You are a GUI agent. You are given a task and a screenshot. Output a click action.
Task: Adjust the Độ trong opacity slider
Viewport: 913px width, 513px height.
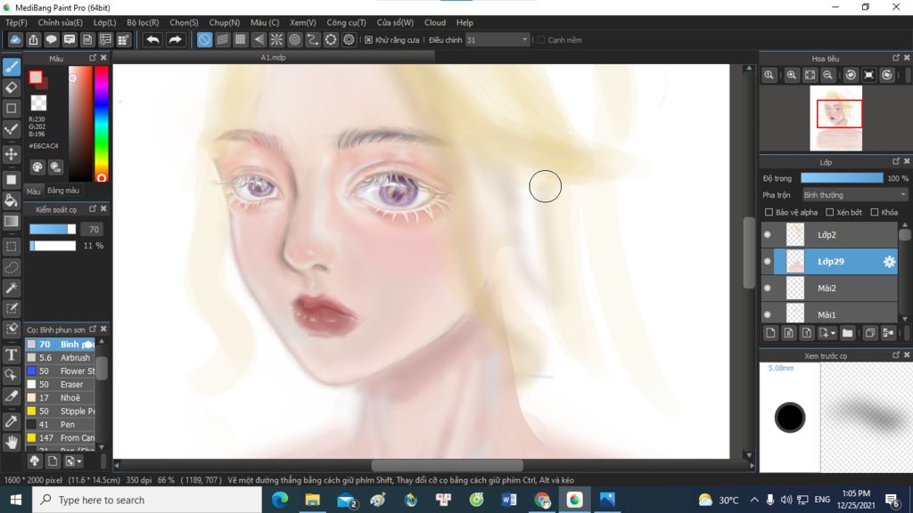(x=842, y=178)
